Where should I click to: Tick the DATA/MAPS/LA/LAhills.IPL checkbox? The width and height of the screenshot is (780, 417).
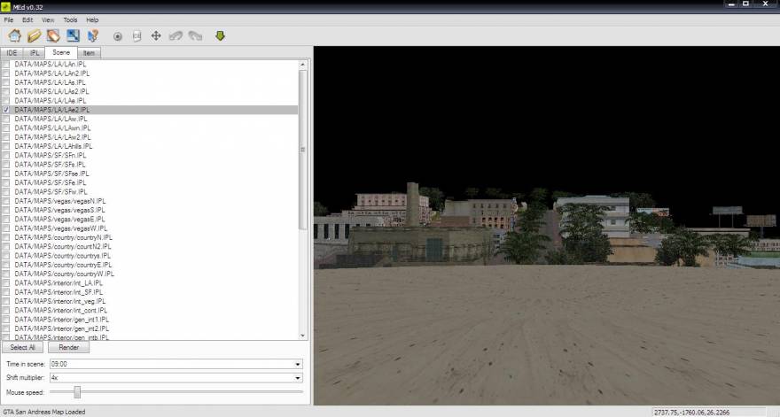(x=6, y=146)
